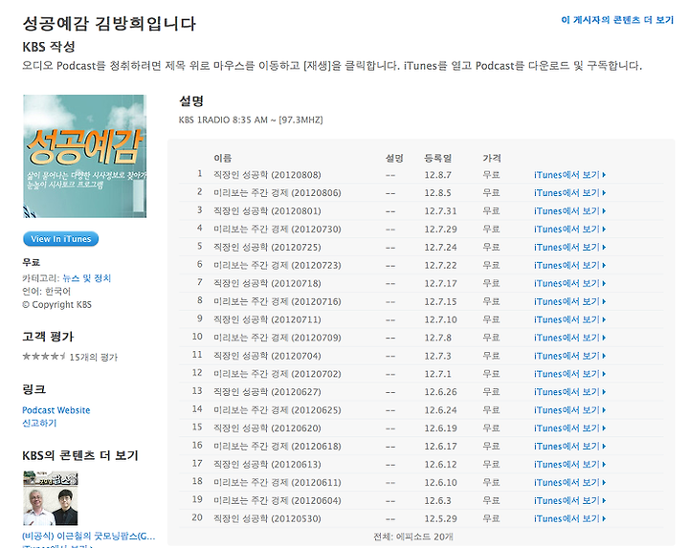The width and height of the screenshot is (689, 548).
Task: View 미리보는 주간 경제 (20120709) in iTunes
Action: click(x=570, y=338)
